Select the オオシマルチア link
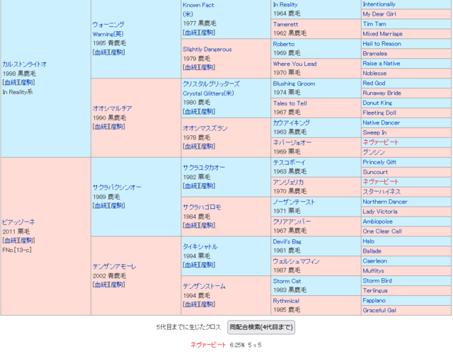This screenshot has width=453, height=356. [x=112, y=108]
